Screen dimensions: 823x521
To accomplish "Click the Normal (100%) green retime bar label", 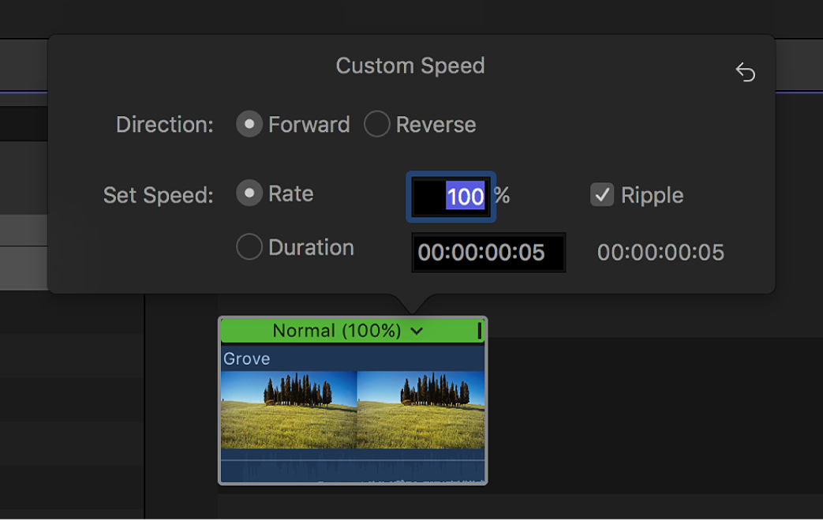I will 336,332.
